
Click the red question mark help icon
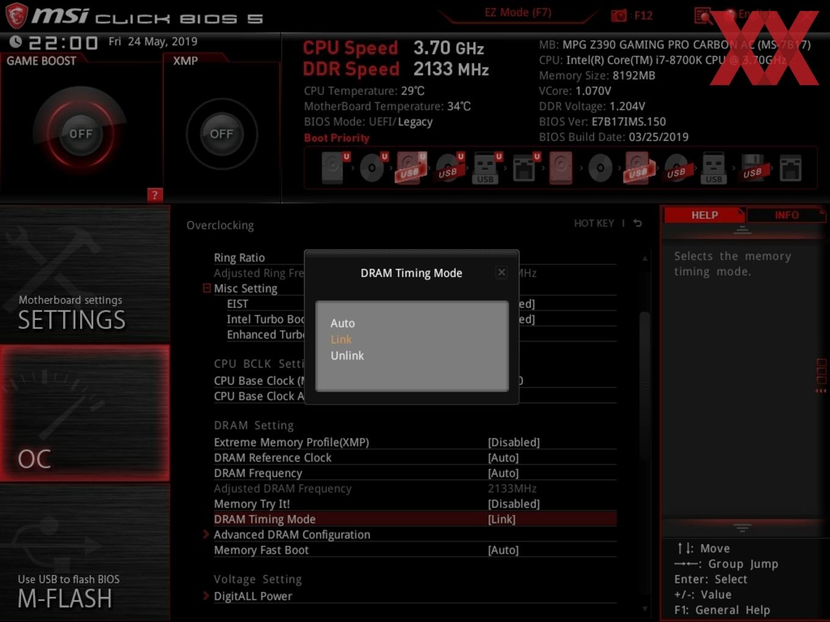[155, 195]
